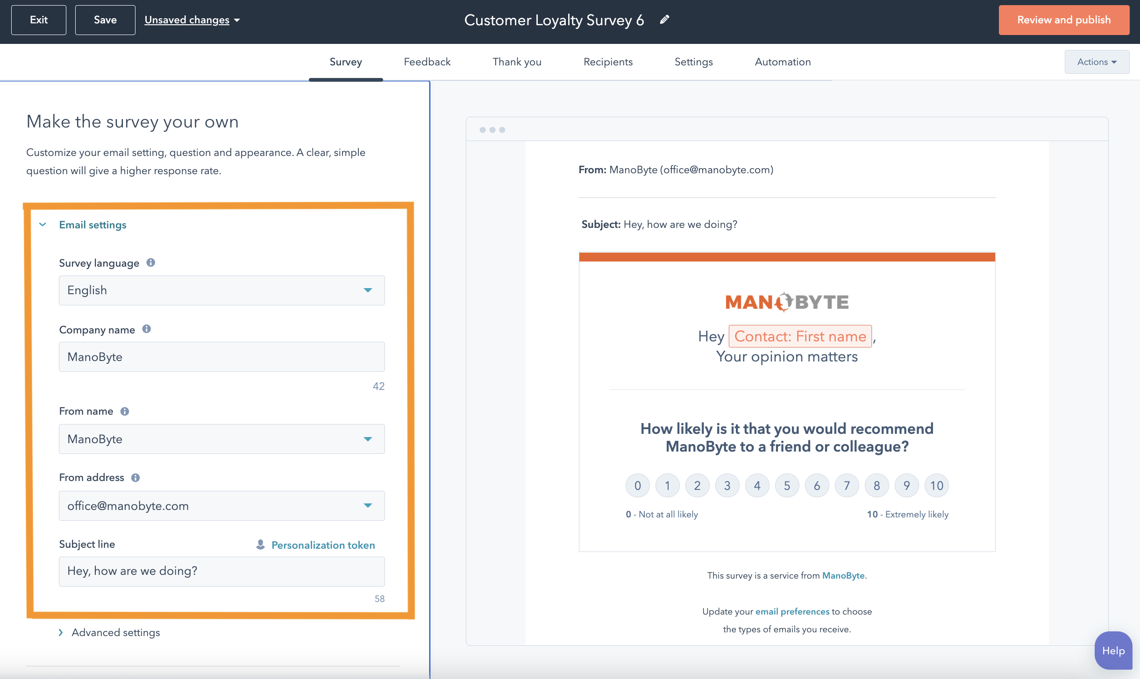Select rating 9 in survey preview
The image size is (1140, 679).
(906, 485)
